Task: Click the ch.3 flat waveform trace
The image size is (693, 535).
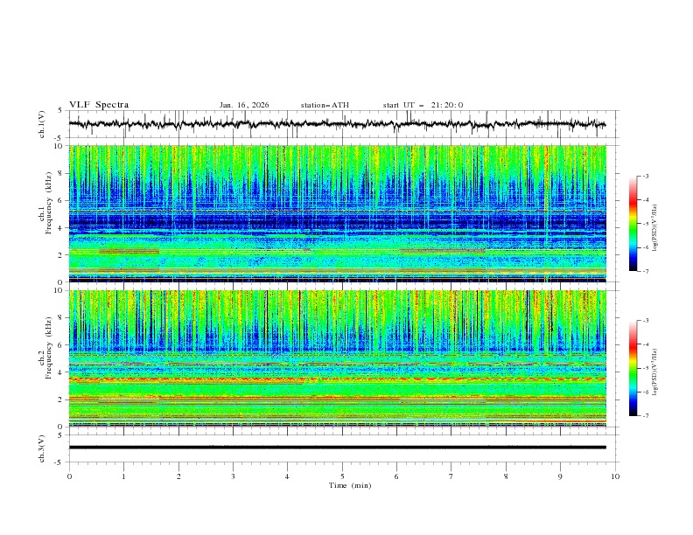Action: [x=337, y=448]
